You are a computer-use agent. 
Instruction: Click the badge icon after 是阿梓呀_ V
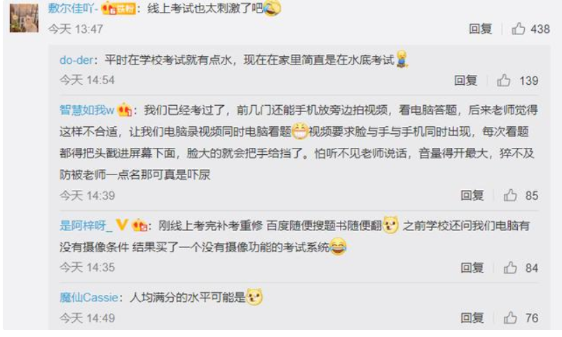[139, 226]
